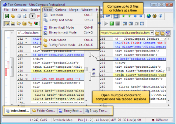176x124 pixels.
Task: Expand the right file path dropdown
Action: [152, 33]
